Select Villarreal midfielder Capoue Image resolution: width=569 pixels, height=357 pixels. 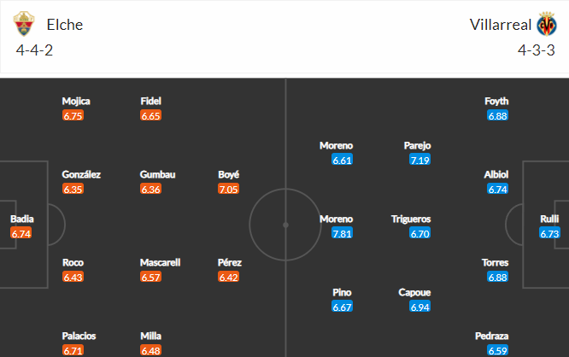414,292
